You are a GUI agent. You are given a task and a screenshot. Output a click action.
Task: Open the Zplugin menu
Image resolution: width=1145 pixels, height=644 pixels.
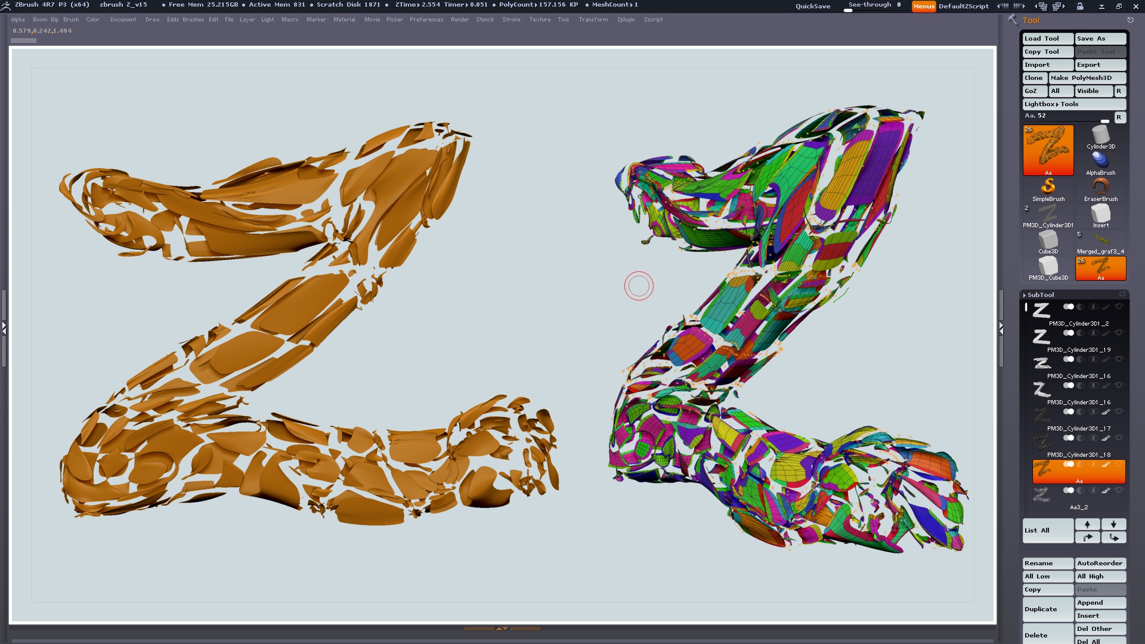coord(626,20)
